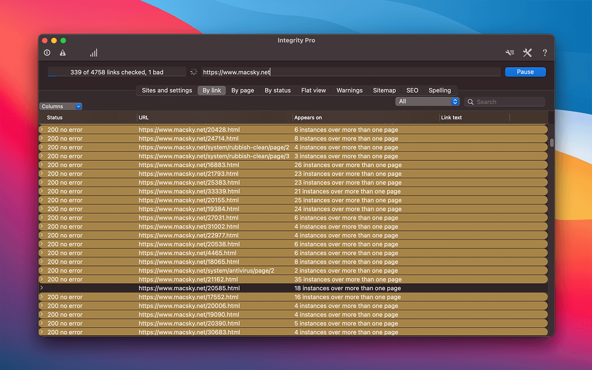
Task: Click the warning triangle toolbar icon
Action: [63, 53]
